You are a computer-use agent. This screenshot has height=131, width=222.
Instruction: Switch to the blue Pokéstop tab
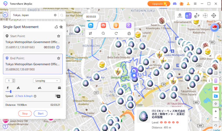coord(91,25)
